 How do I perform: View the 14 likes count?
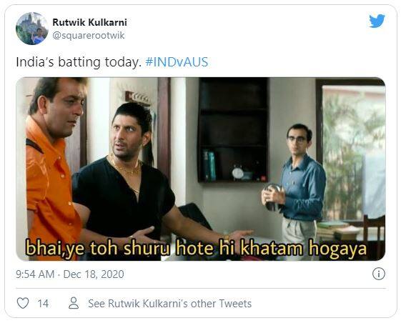43,304
